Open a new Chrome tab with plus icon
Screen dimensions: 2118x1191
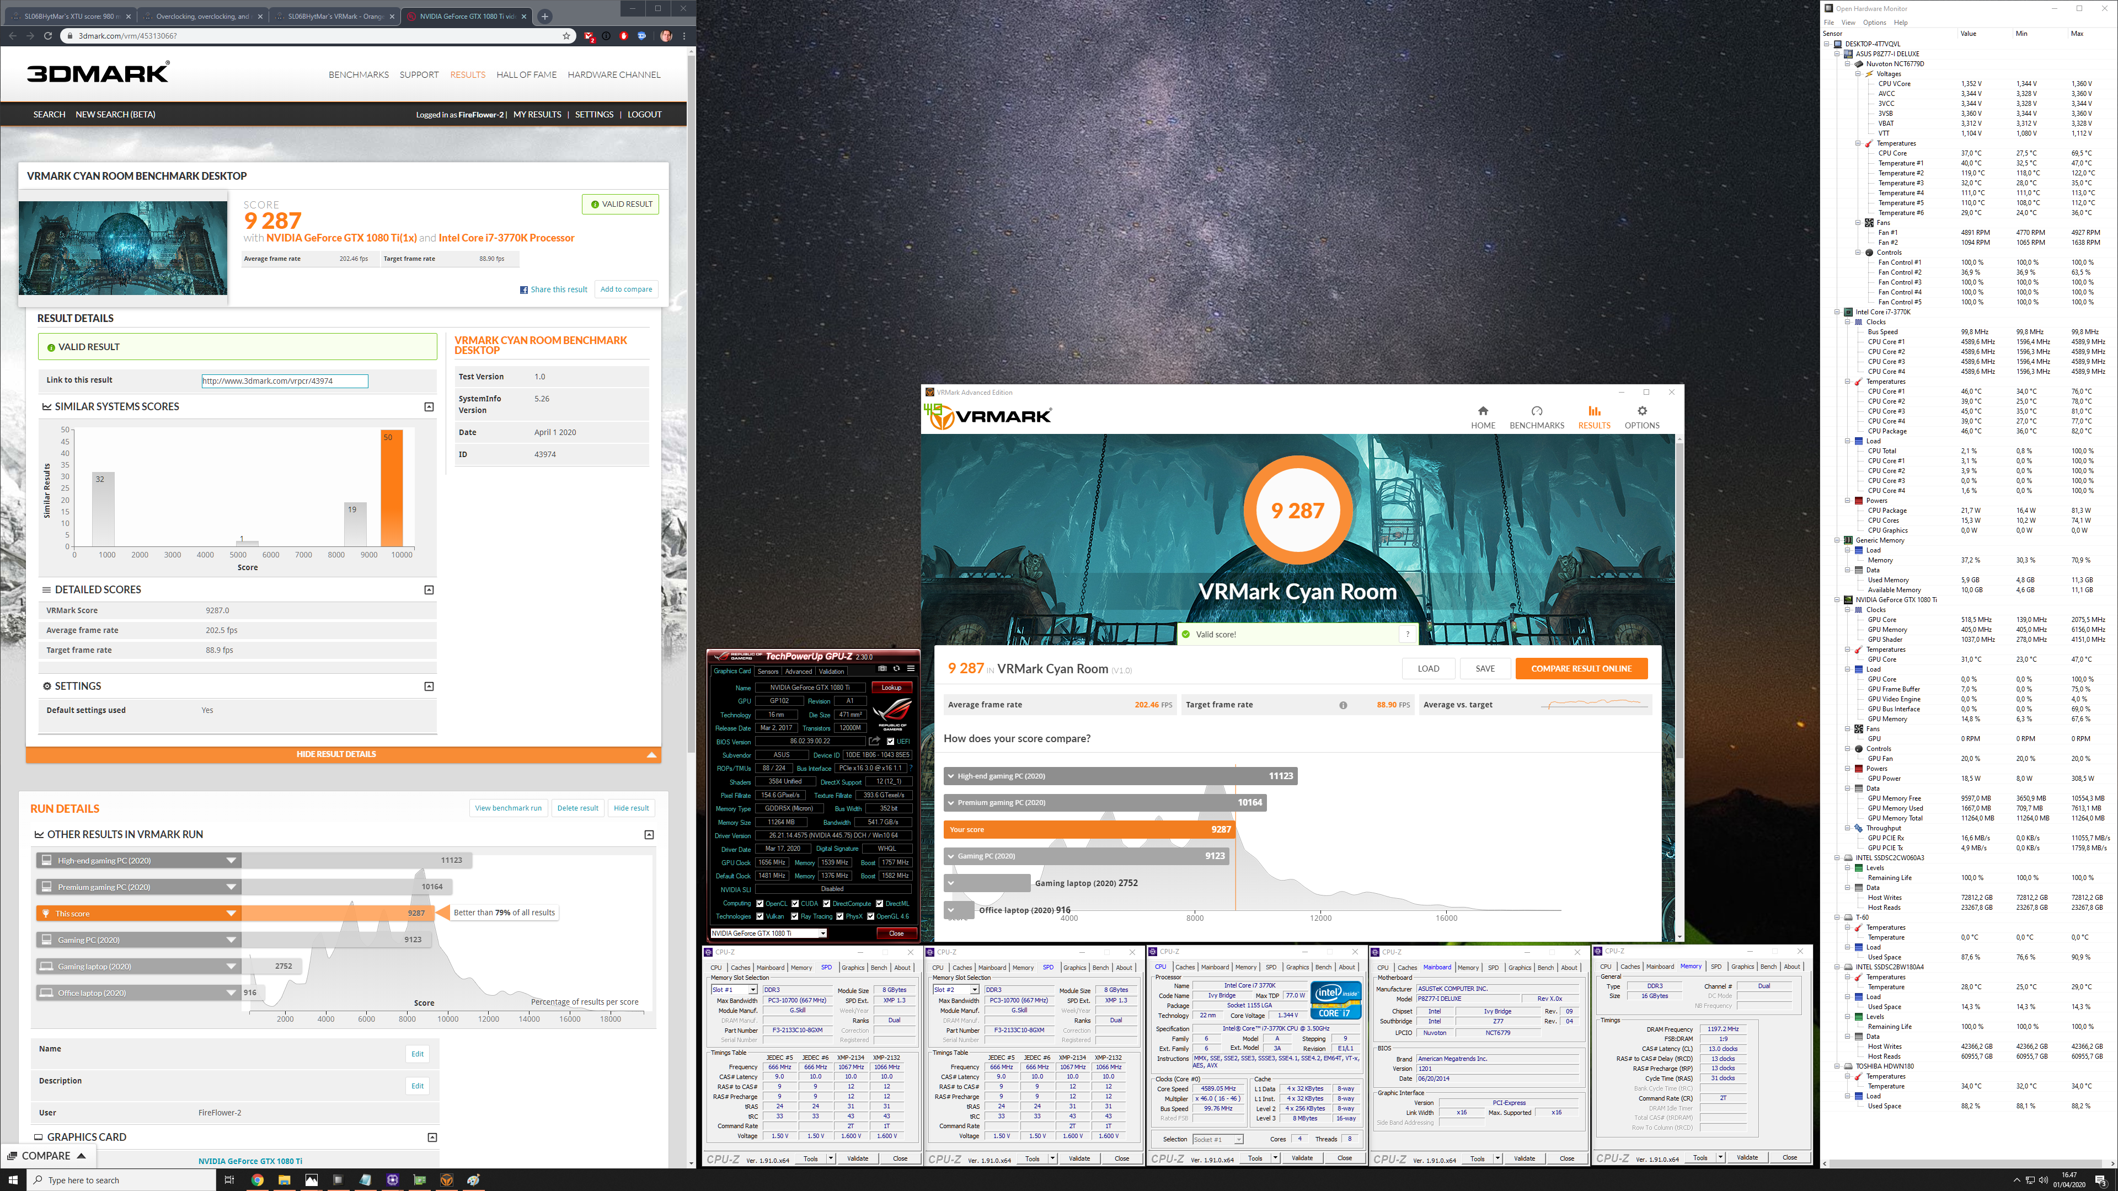pyautogui.click(x=544, y=15)
